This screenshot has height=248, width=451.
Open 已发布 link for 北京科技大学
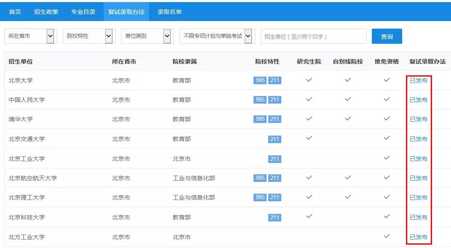[x=419, y=217]
